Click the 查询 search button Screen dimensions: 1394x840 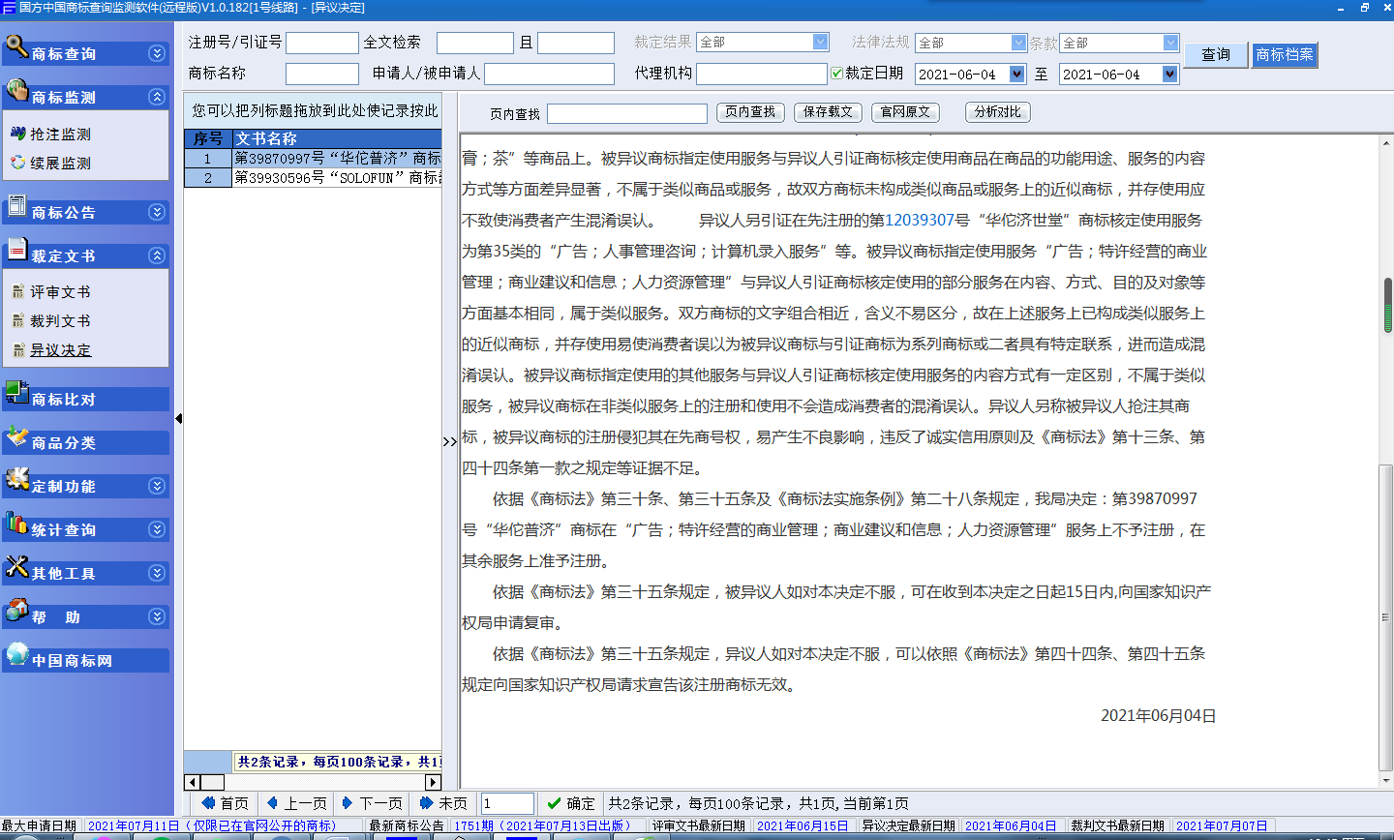point(1216,54)
